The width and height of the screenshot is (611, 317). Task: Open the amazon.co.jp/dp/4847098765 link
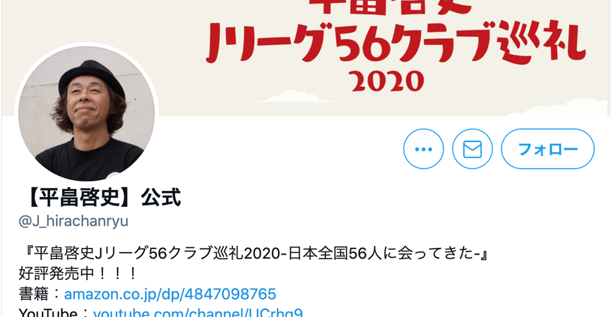click(x=170, y=294)
